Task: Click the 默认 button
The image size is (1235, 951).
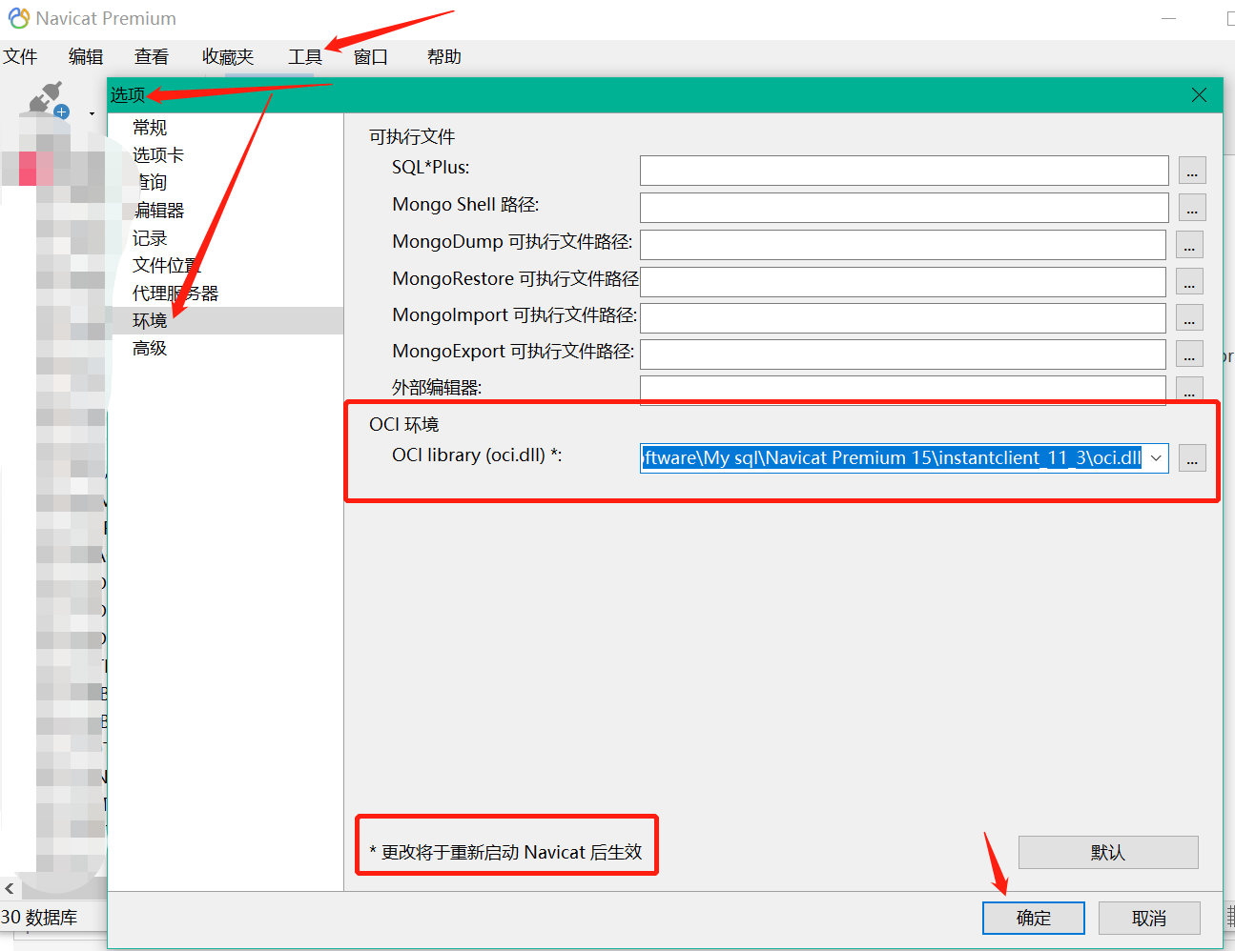Action: (x=1108, y=853)
